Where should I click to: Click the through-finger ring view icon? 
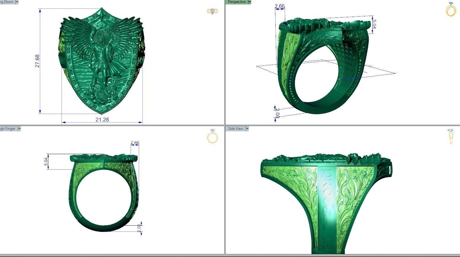[213, 136]
